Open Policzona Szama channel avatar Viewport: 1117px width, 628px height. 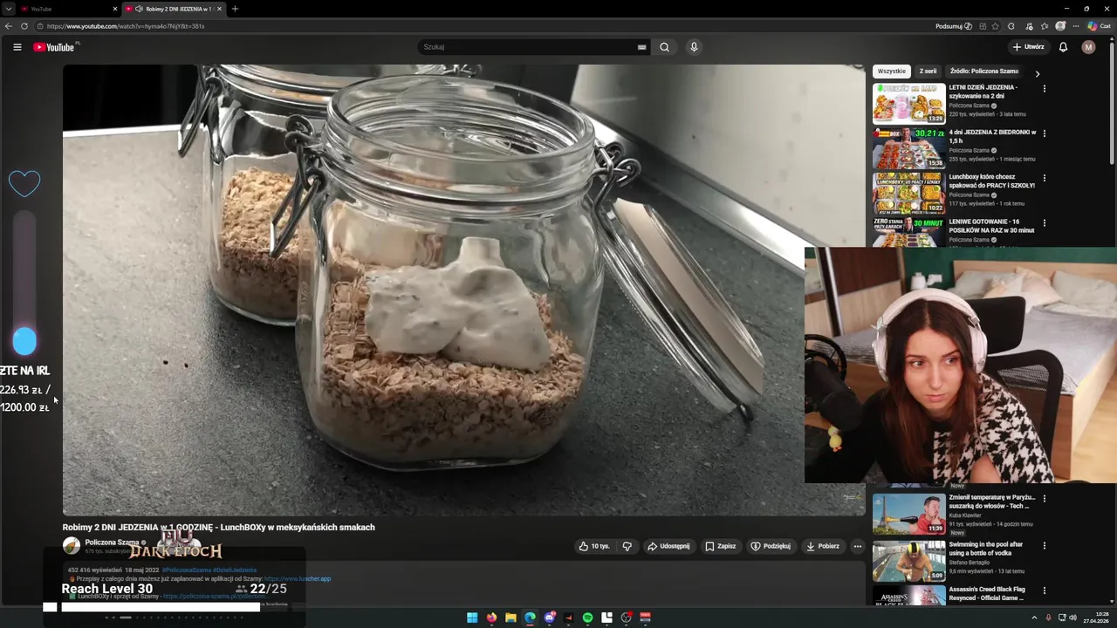tap(72, 546)
